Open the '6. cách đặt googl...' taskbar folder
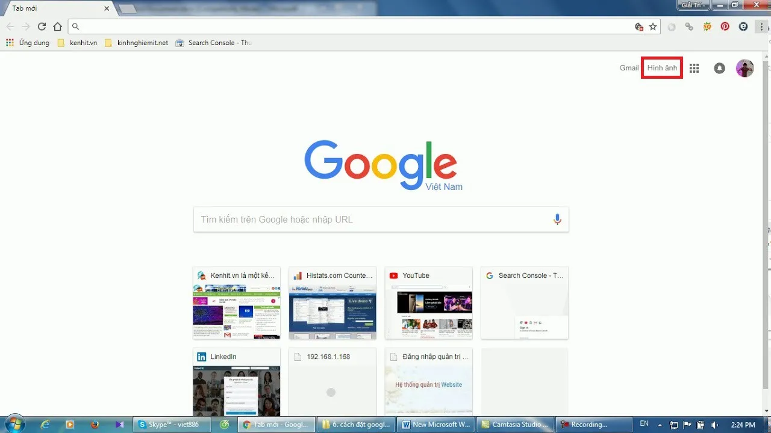 356,425
